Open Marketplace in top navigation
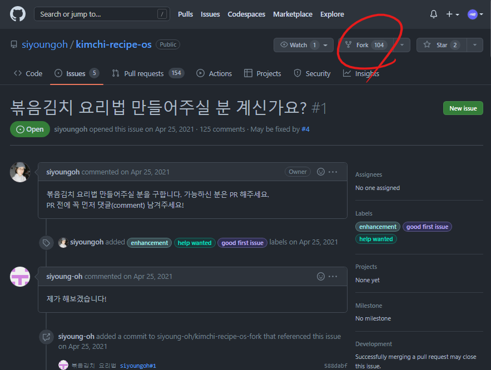Image resolution: width=491 pixels, height=370 pixels. [x=292, y=14]
